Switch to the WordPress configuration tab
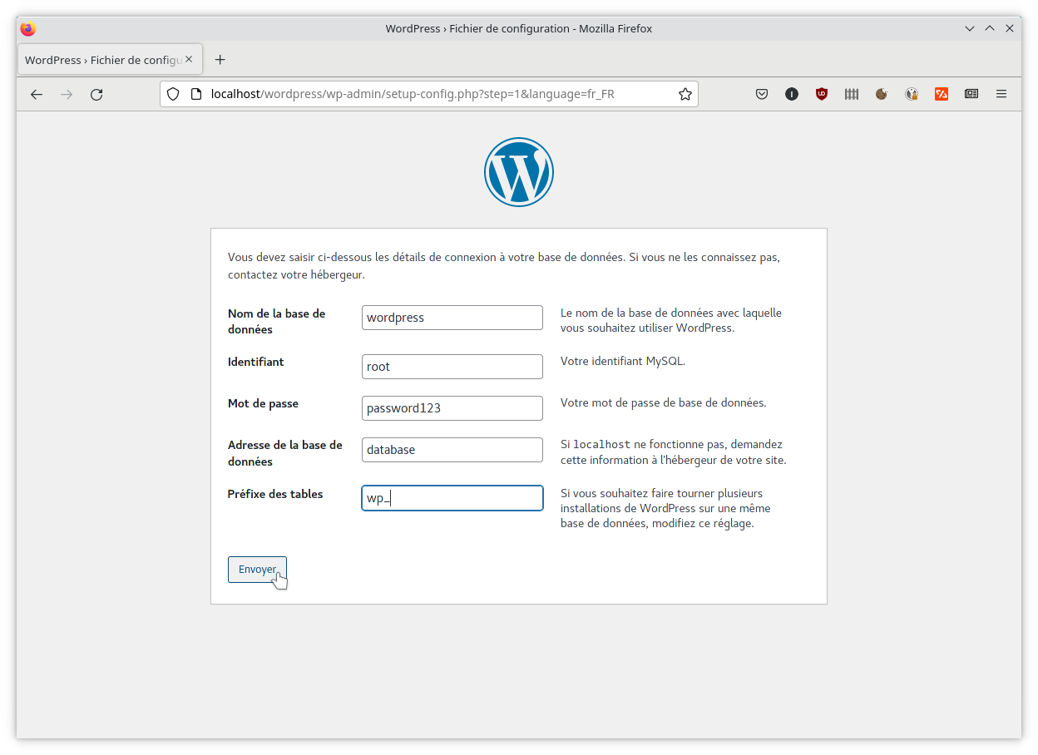The image size is (1038, 755). (100, 59)
